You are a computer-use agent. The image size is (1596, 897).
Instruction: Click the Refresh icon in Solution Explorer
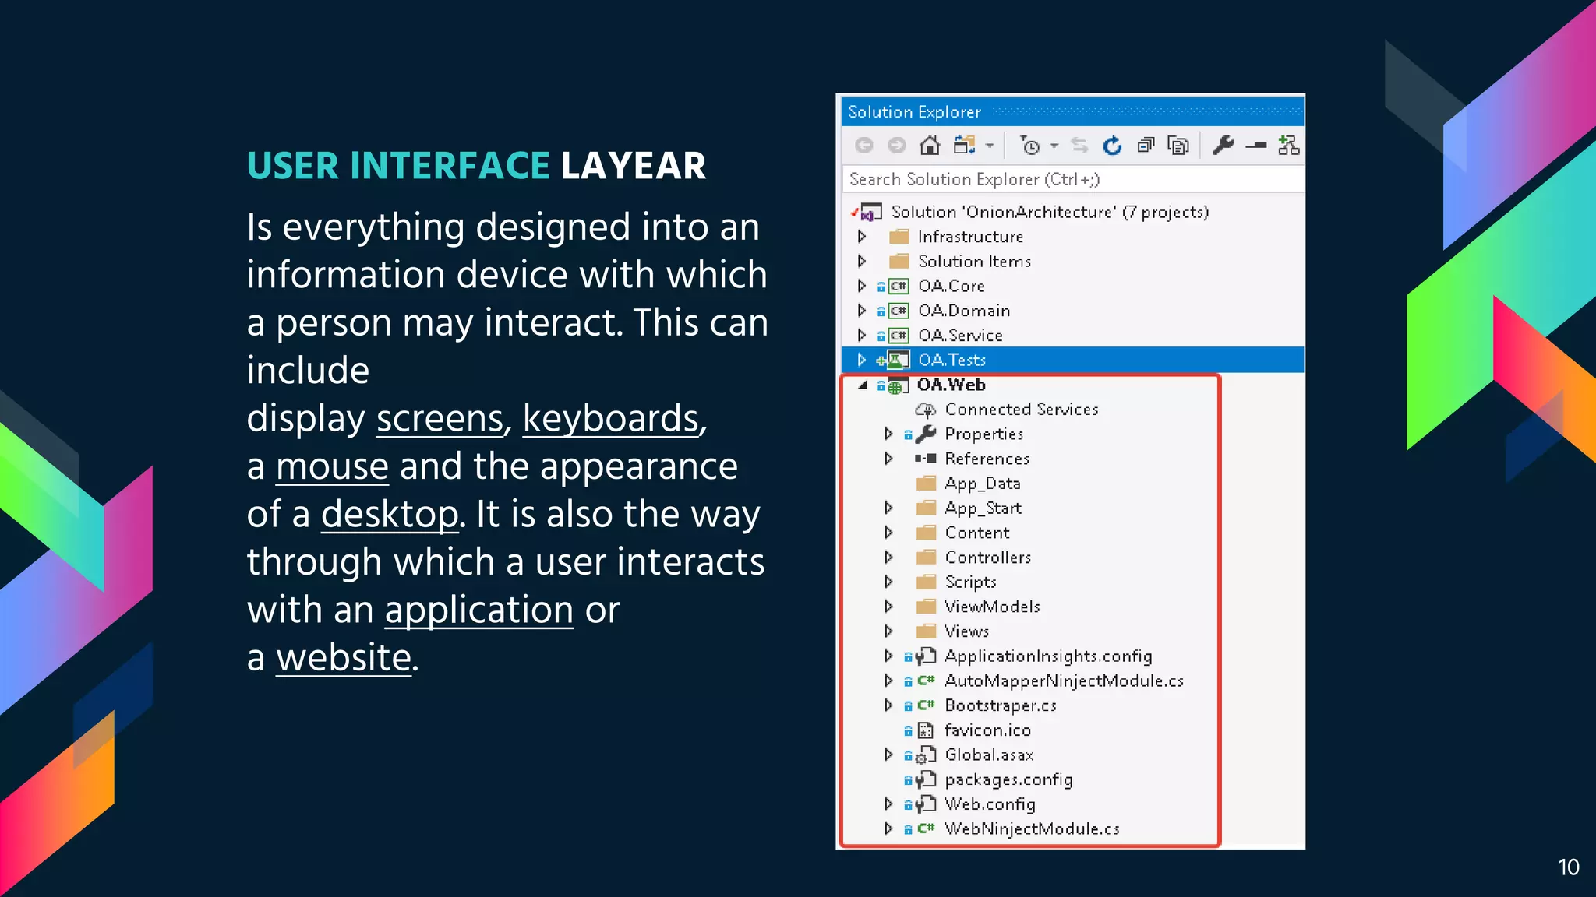(x=1112, y=146)
